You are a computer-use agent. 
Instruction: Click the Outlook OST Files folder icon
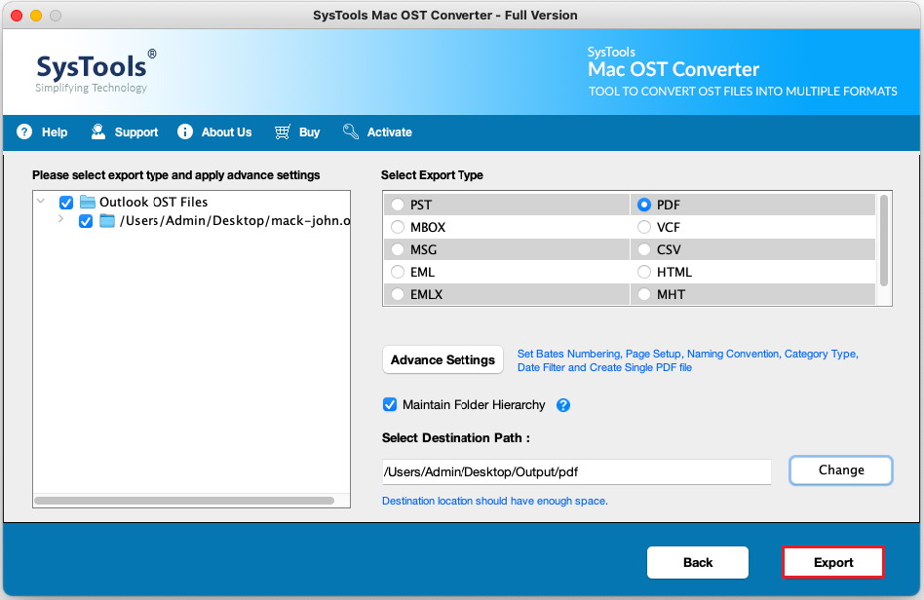88,202
